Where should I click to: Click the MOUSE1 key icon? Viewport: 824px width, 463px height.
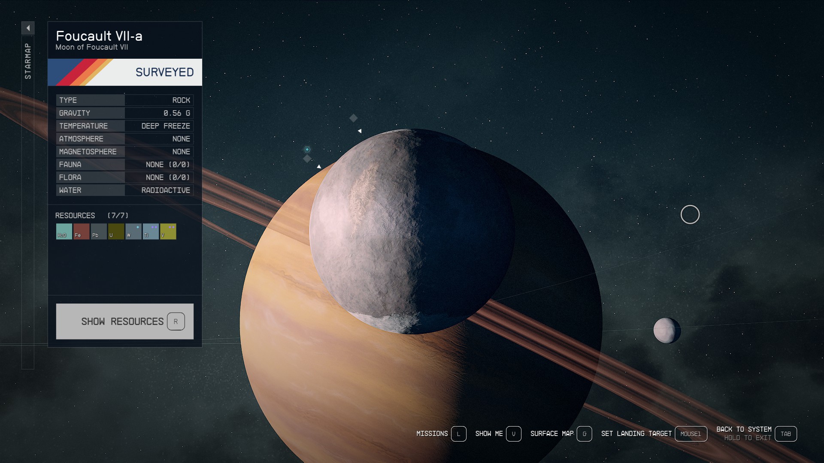point(691,434)
